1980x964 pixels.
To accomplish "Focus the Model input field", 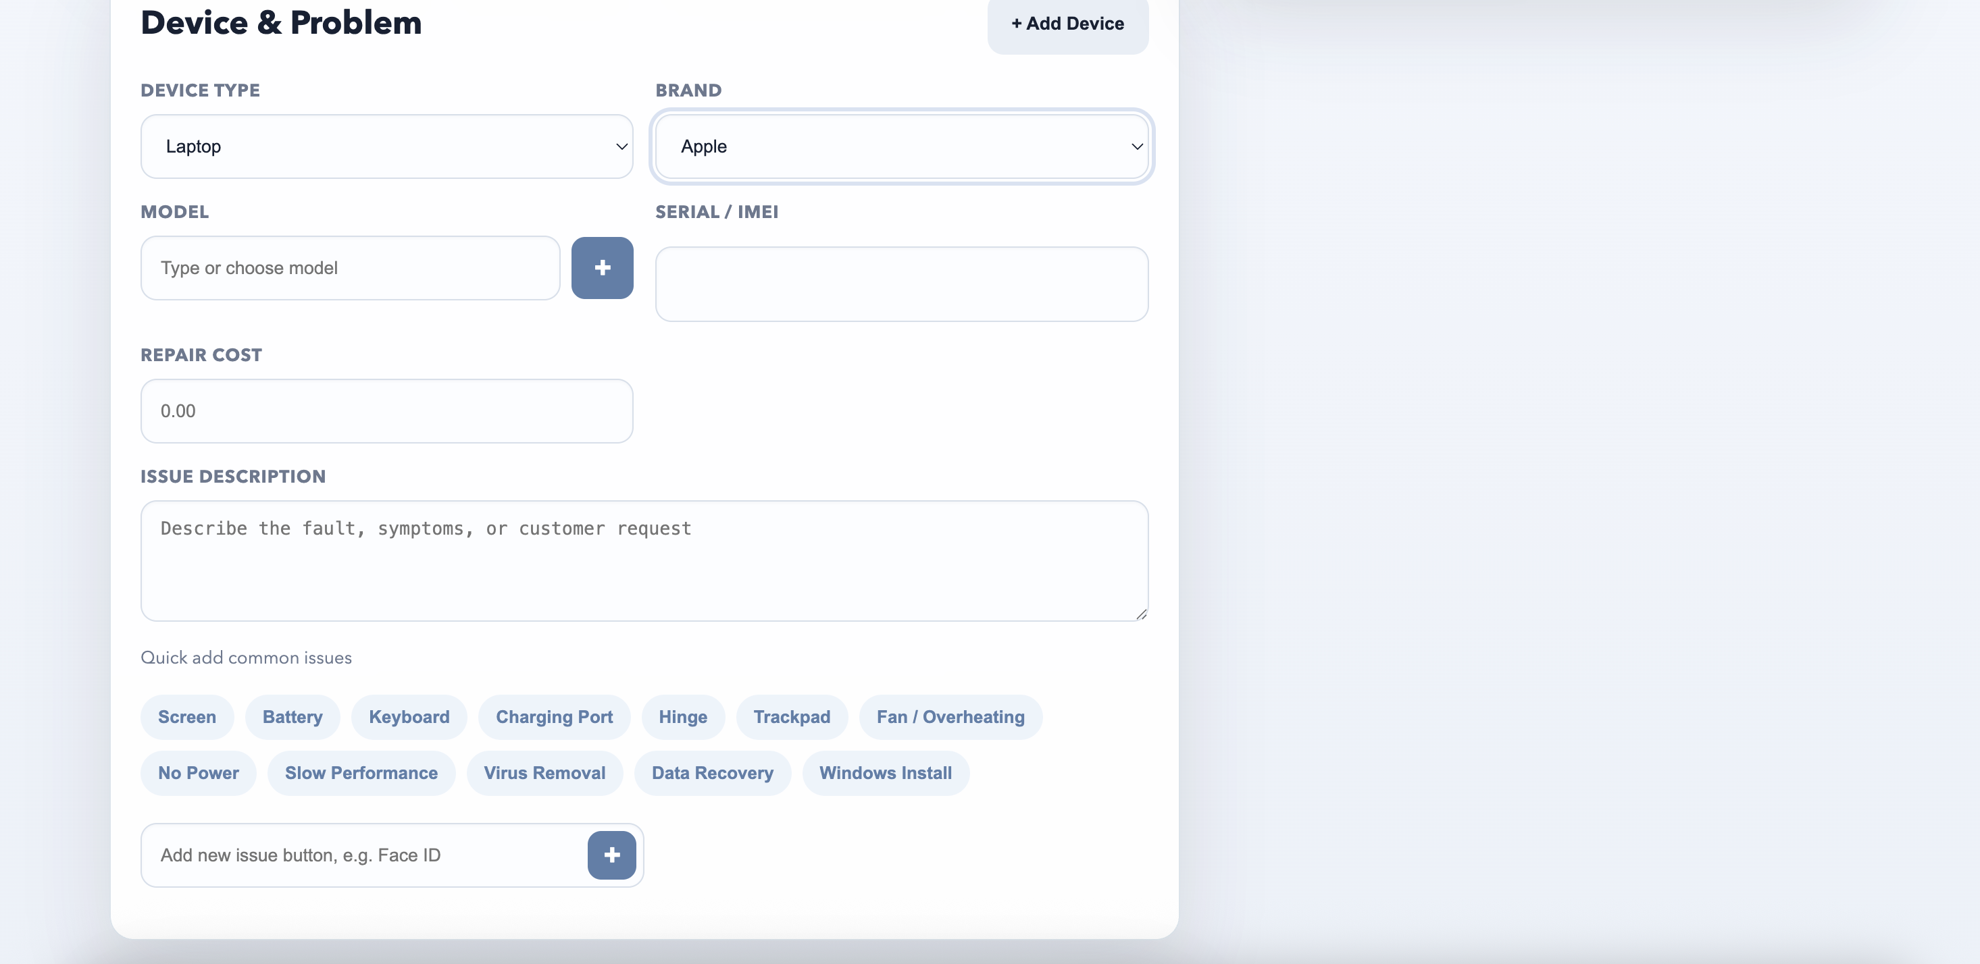I will 350,267.
